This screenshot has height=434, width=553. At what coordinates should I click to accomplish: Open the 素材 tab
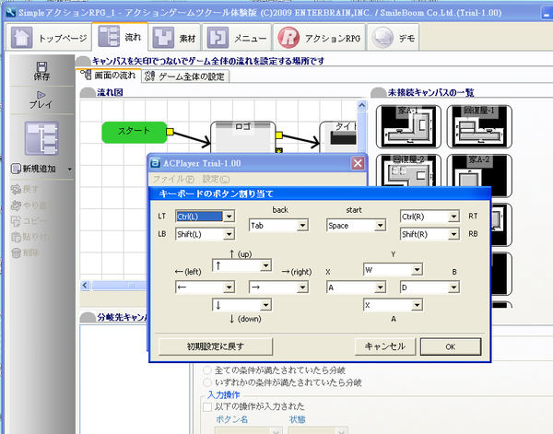click(174, 38)
